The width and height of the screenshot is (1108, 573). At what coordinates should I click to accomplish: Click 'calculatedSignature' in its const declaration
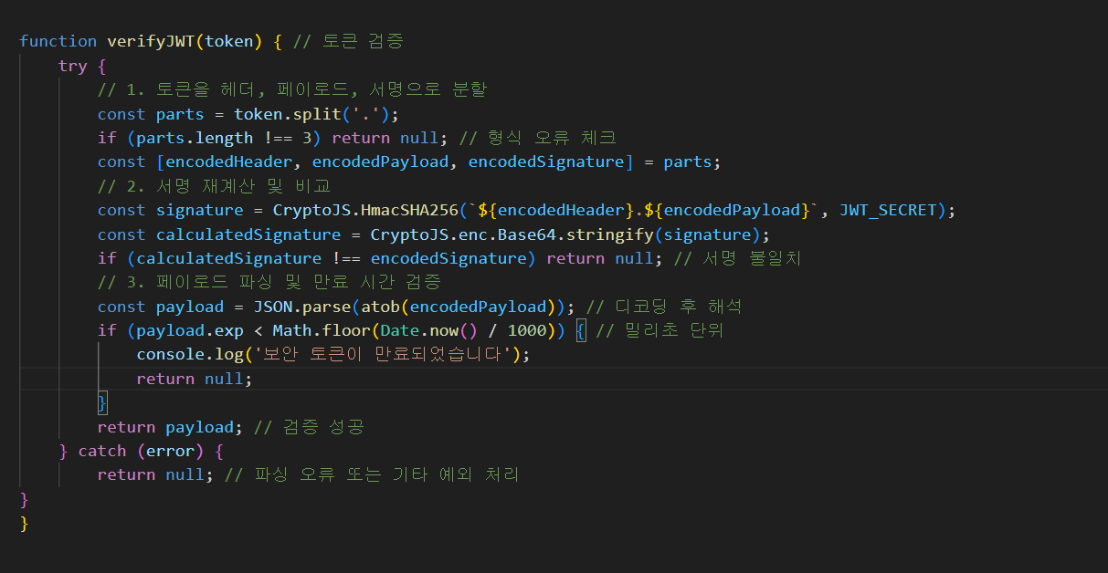click(248, 234)
